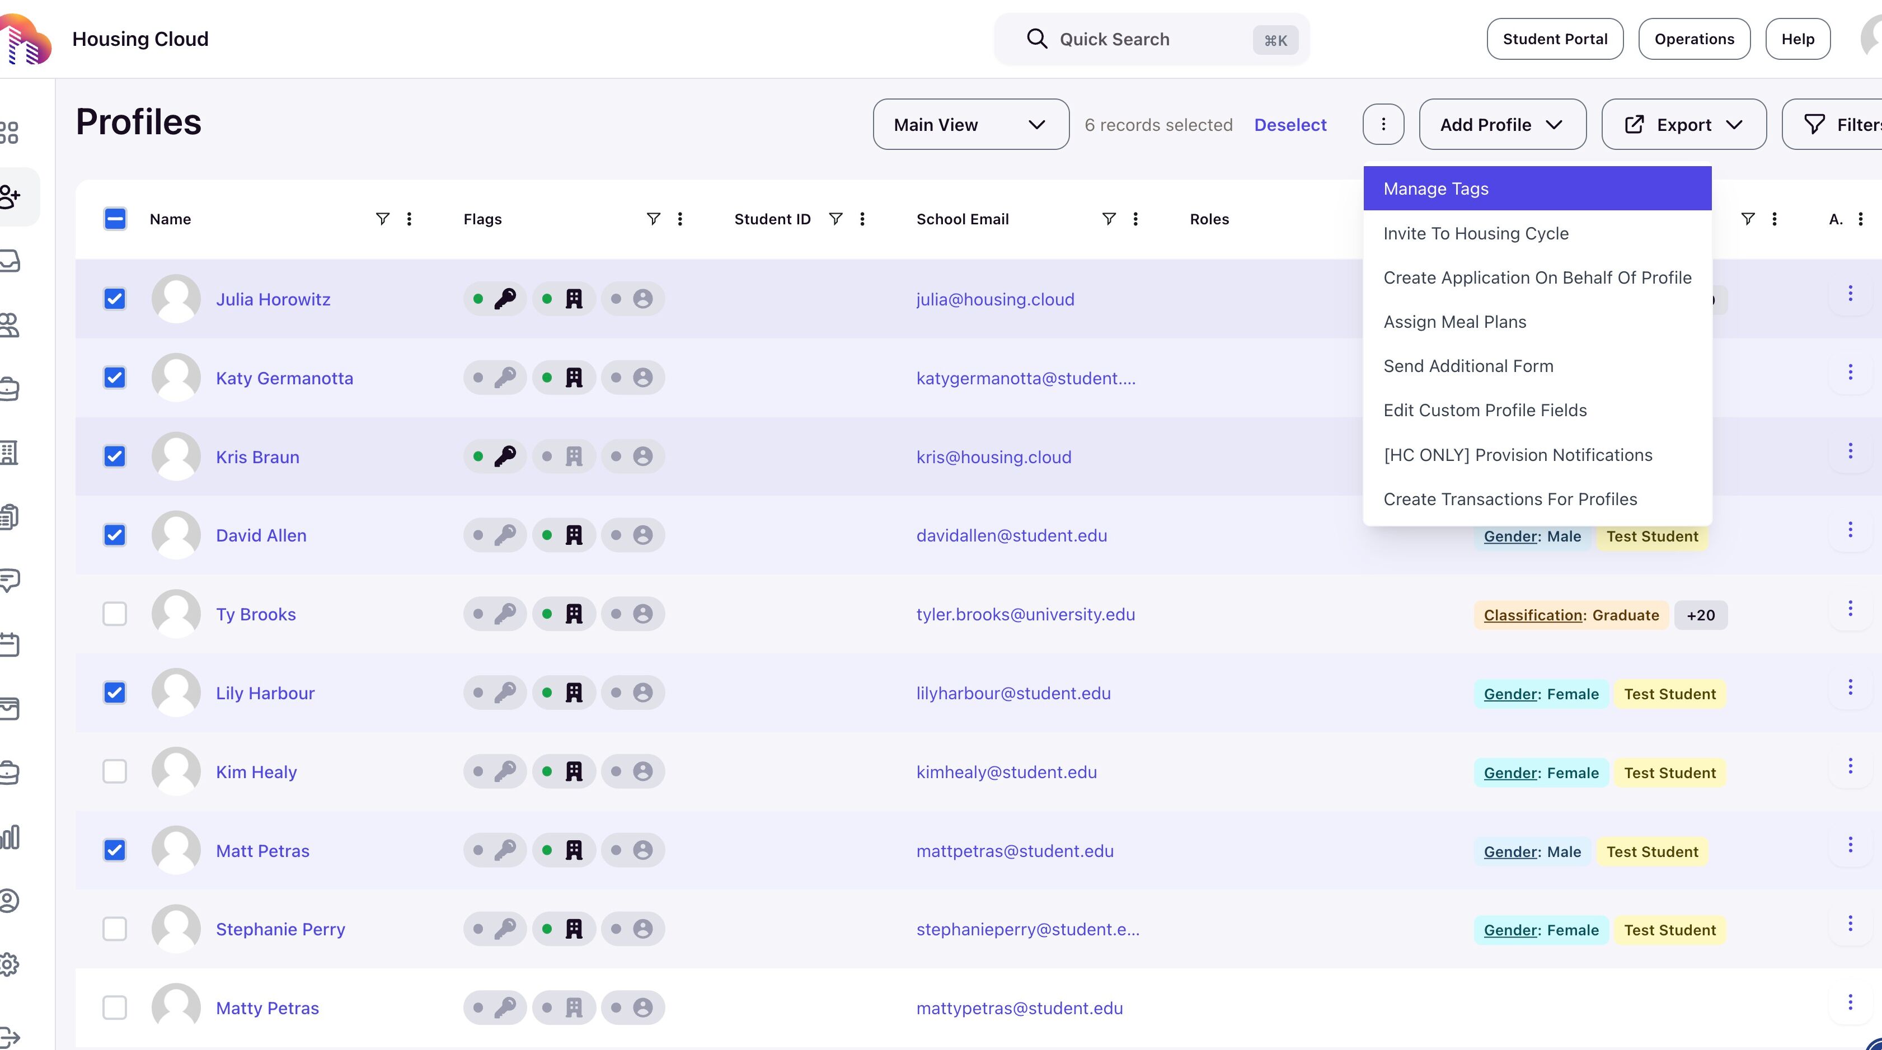Click the bulk actions three-dot button
This screenshot has width=1882, height=1050.
[1383, 124]
